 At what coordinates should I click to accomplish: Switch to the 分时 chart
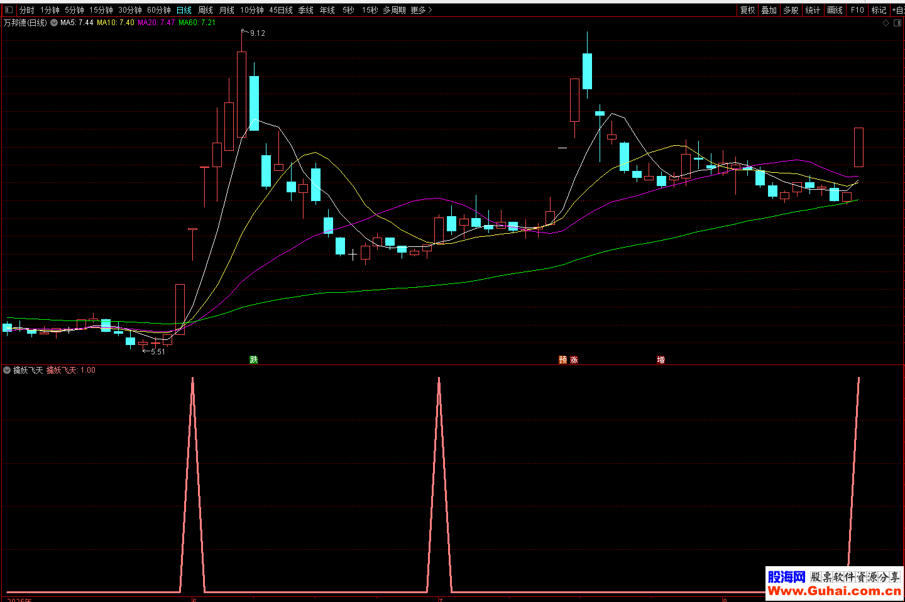[x=26, y=10]
